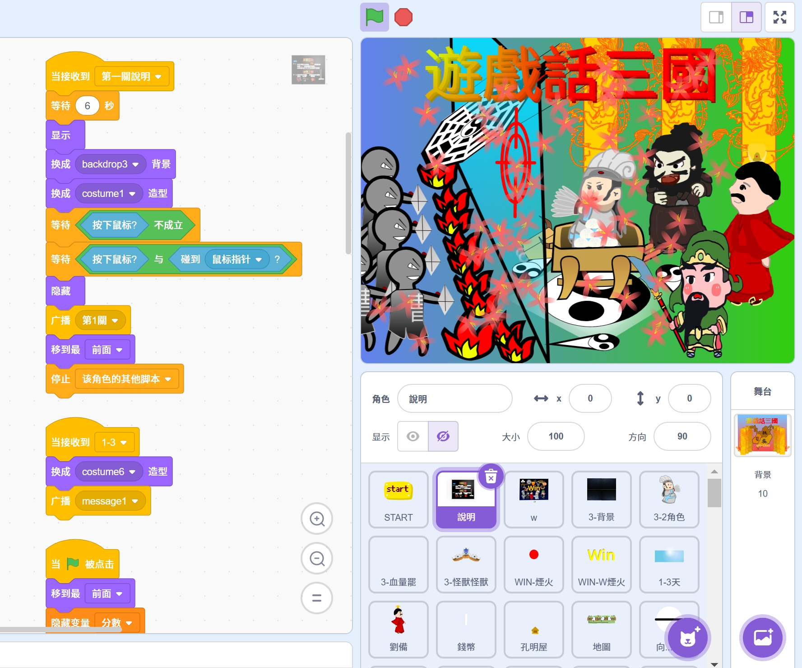Open the backdrop3 dropdown in the block

tap(135, 164)
